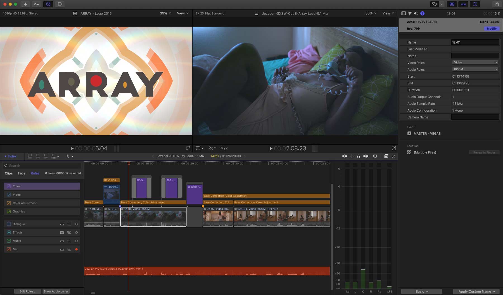Append selected clip to the storyline
The image size is (503, 295).
click(46, 156)
